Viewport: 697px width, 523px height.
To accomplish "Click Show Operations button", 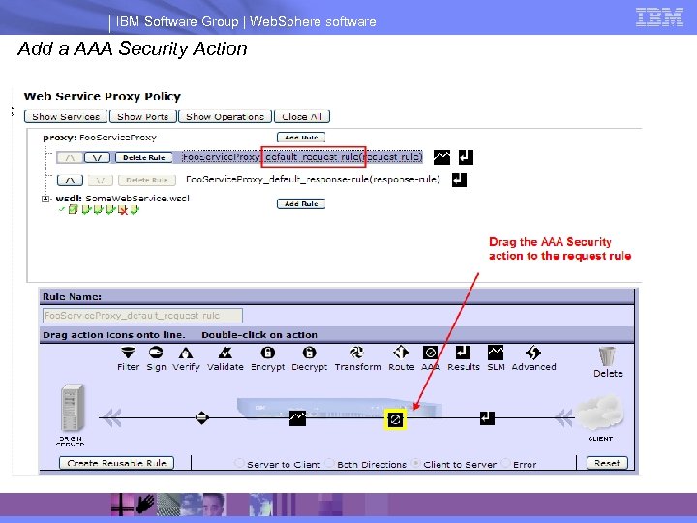I will coord(225,116).
